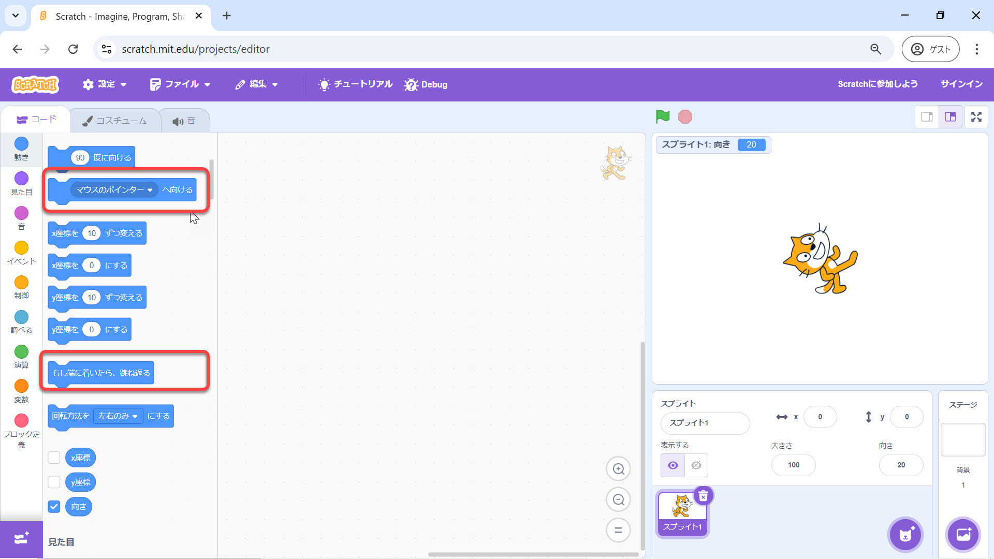Open the 設定 settings dropdown

pos(105,84)
